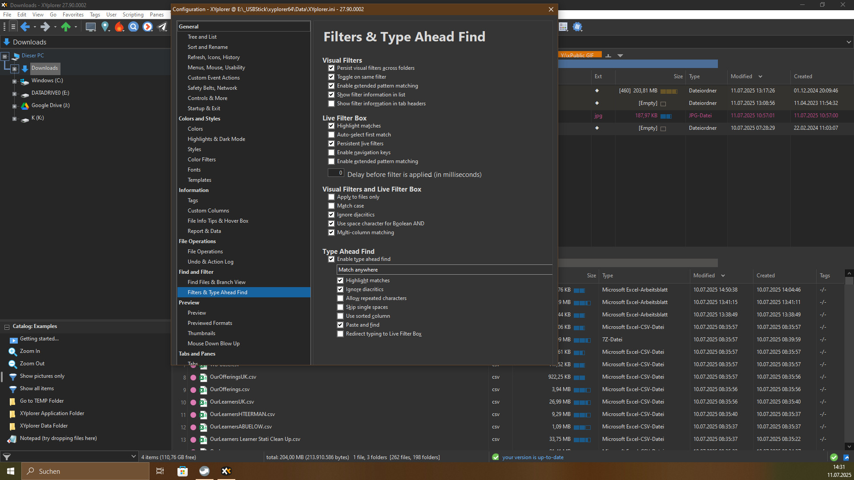Select Tree and List settings page
This screenshot has width=854, height=480.
point(202,37)
